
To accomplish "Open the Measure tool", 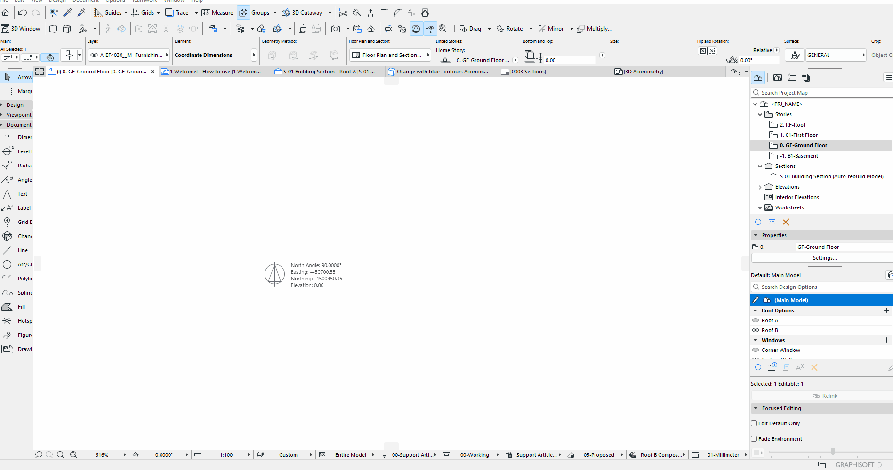I will (x=217, y=13).
